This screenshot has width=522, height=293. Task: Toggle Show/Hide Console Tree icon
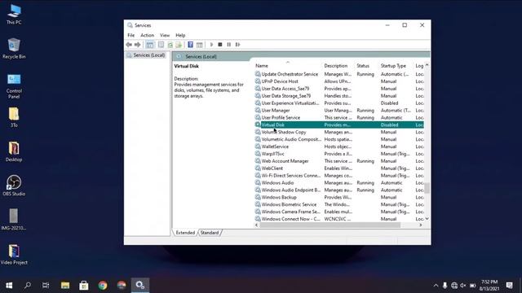[x=150, y=45]
